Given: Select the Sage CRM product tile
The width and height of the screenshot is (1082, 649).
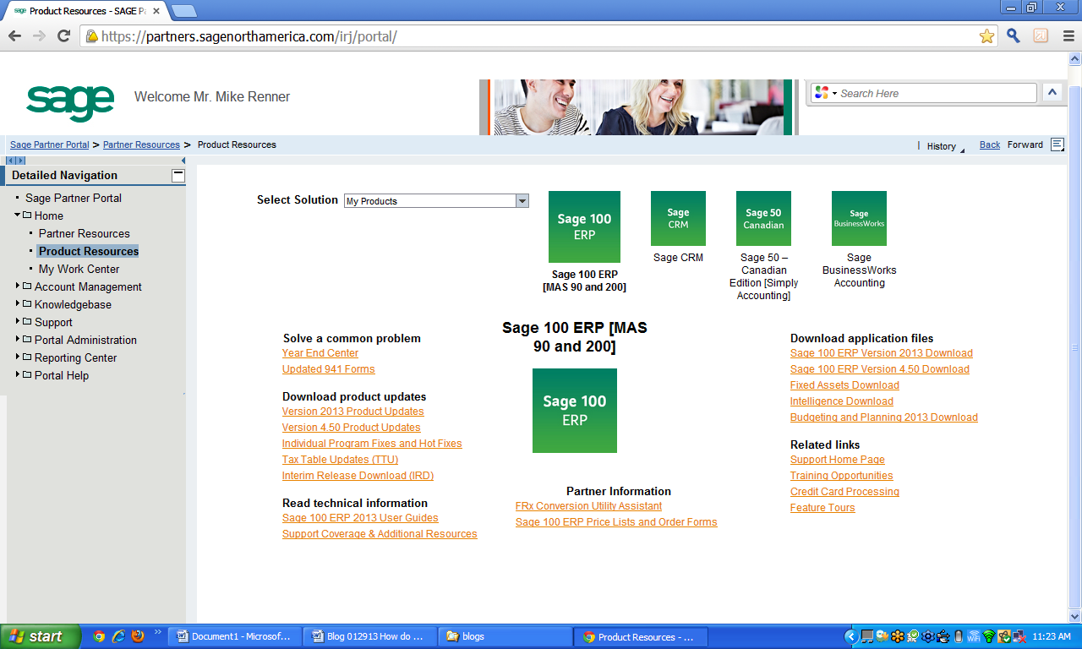Looking at the screenshot, I should (x=678, y=218).
